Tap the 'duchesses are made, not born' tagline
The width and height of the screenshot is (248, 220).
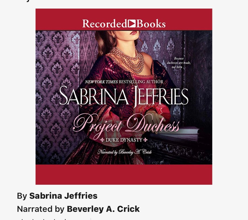pyautogui.click(x=179, y=63)
